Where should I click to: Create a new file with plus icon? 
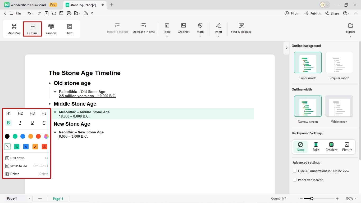tap(47, 13)
